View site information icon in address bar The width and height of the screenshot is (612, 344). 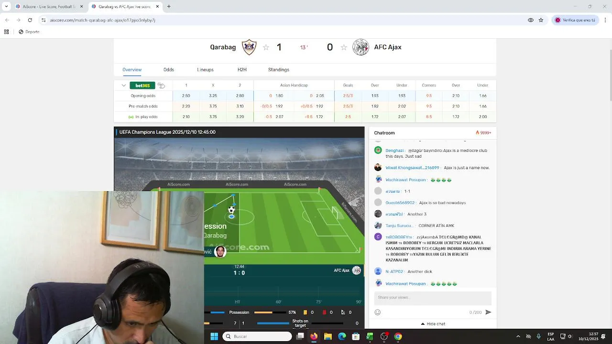coord(43,20)
